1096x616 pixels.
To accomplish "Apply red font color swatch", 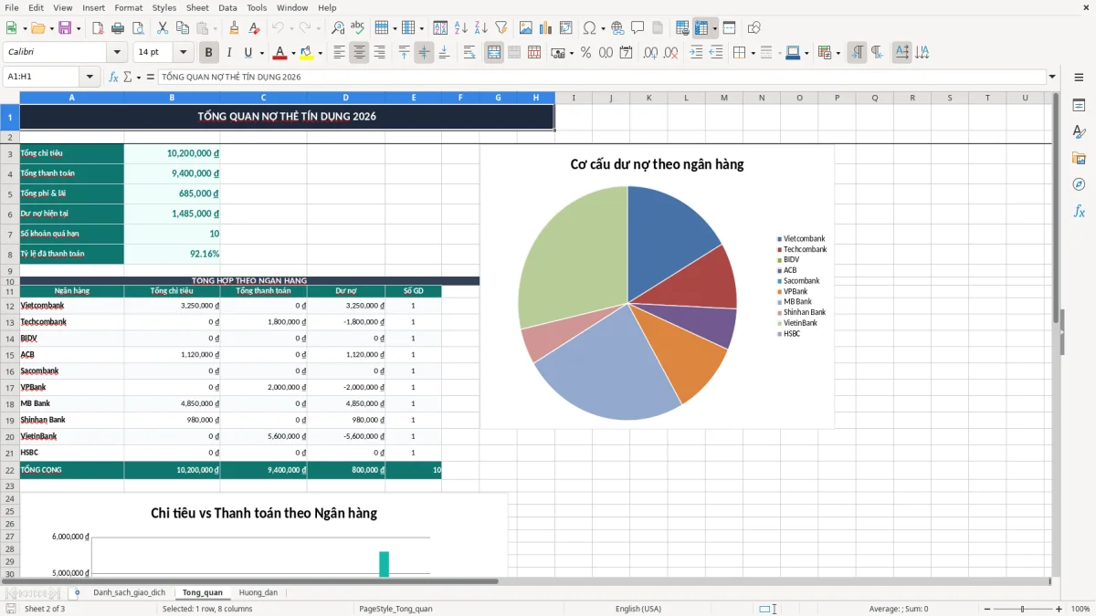I will (x=280, y=53).
